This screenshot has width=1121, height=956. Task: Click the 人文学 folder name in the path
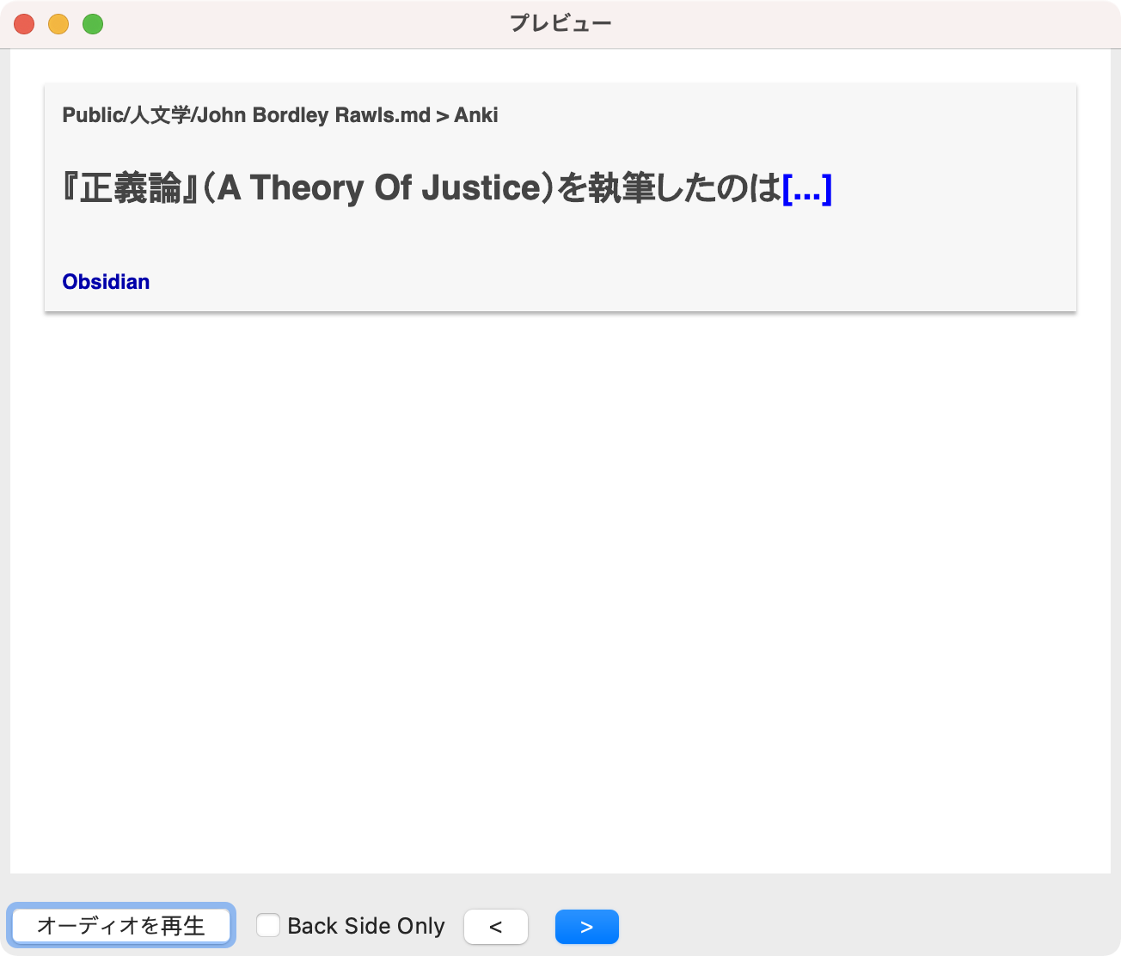pos(160,115)
